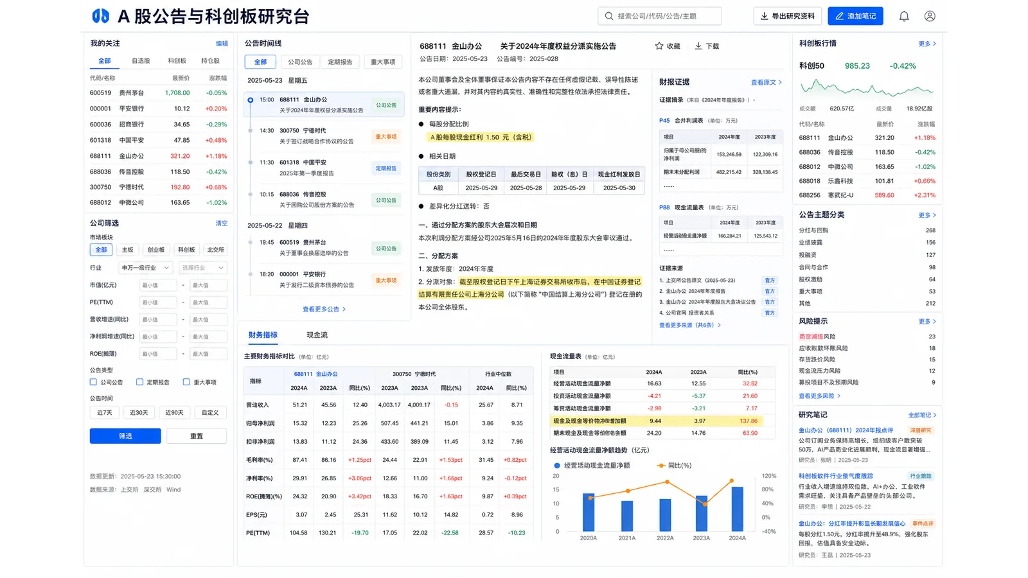Click 编辑 in 我的关注
Image resolution: width=1028 pixels, height=578 pixels.
222,44
